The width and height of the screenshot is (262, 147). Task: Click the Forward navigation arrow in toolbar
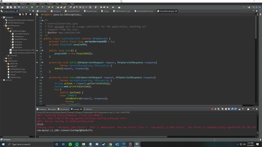pos(113,7)
